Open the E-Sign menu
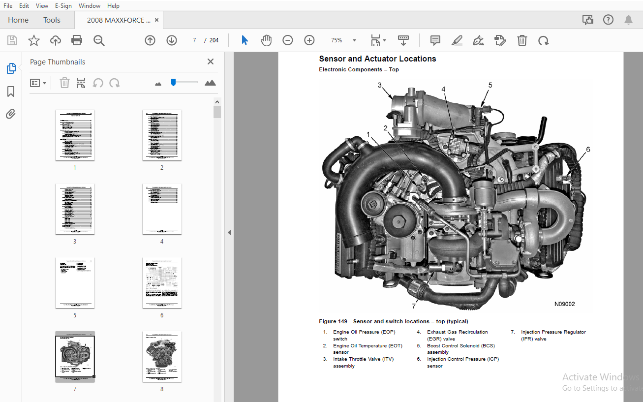 pos(63,6)
